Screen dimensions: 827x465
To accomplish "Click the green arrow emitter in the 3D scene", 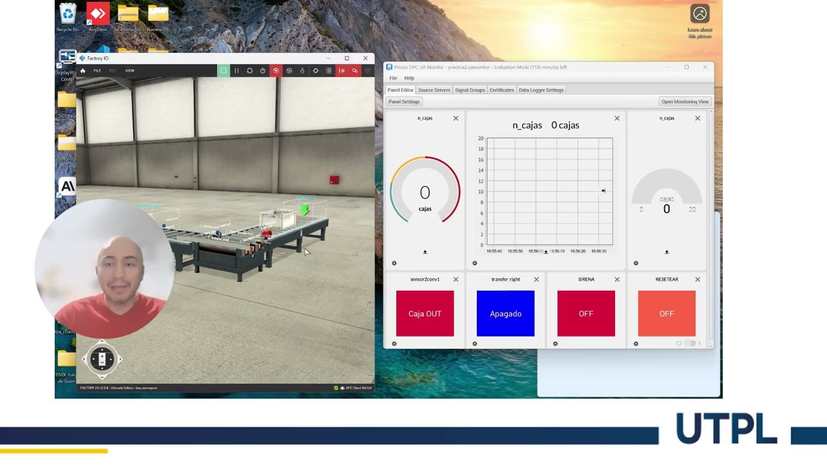I will click(x=305, y=209).
